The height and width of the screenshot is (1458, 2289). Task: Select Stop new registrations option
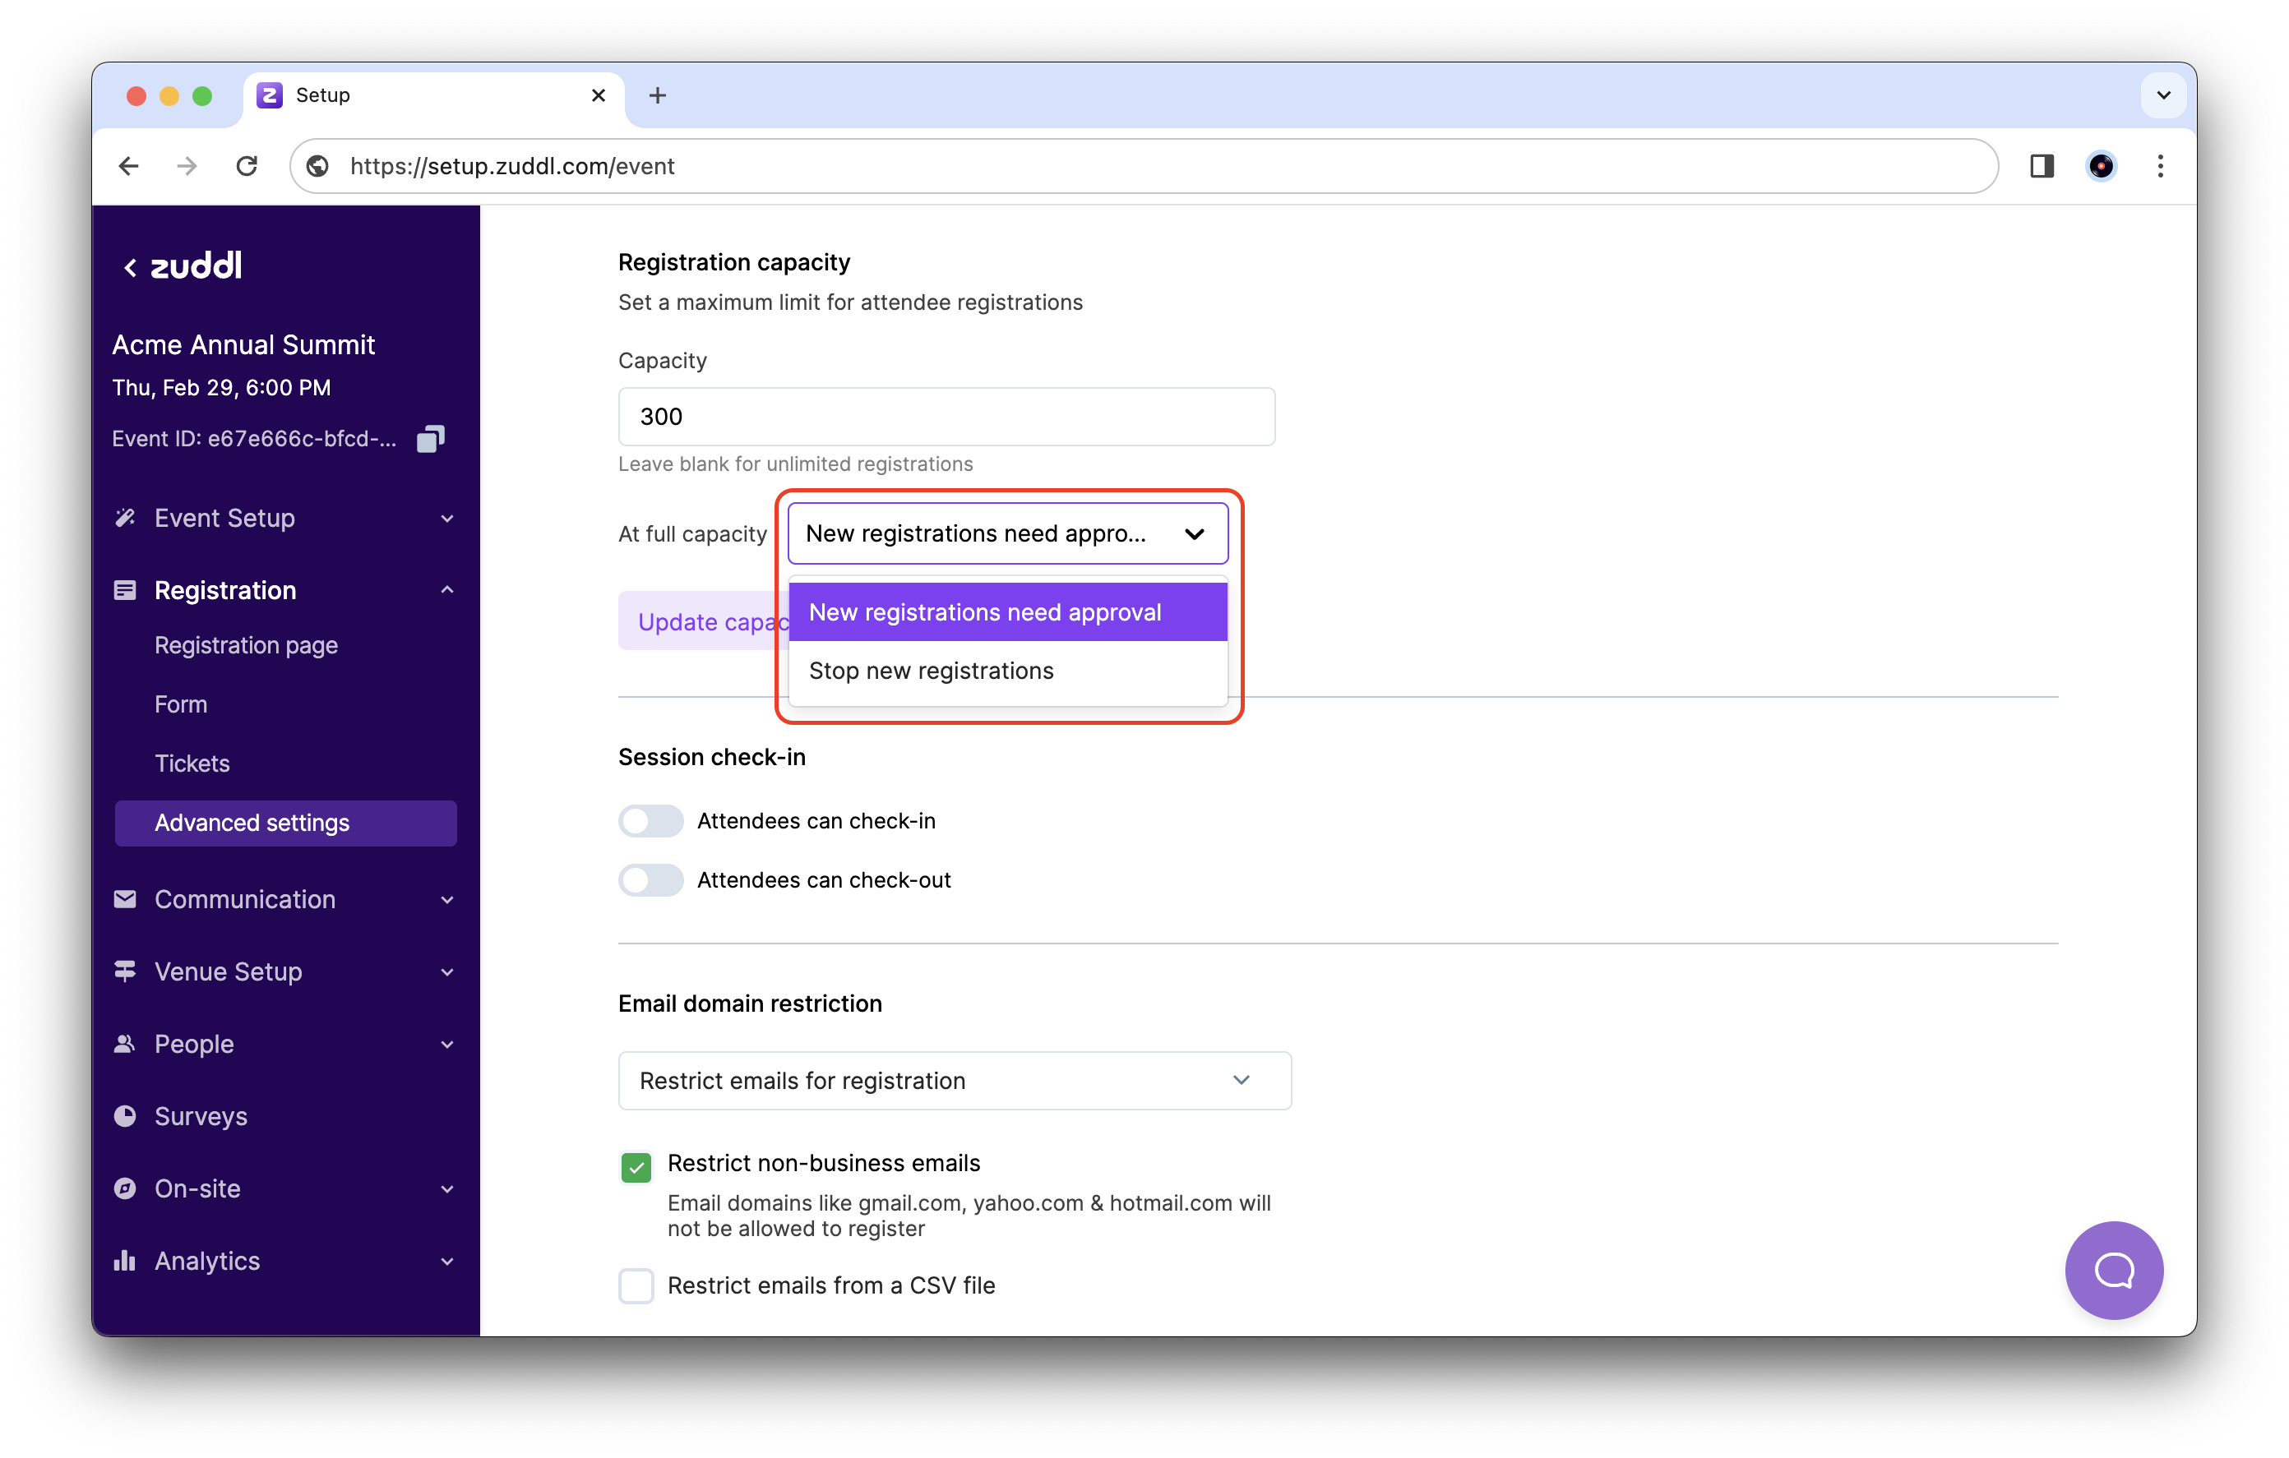pos(932,671)
